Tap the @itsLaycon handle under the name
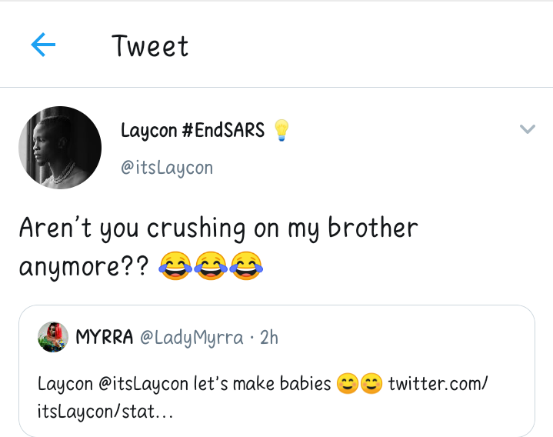Viewport: 553px width, 437px height. pyautogui.click(x=167, y=168)
